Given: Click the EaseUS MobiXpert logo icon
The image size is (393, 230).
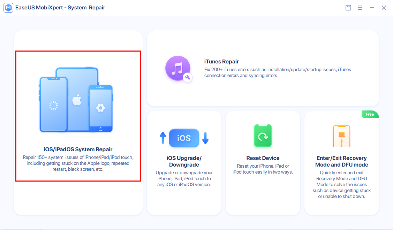Looking at the screenshot, I should (x=8, y=8).
